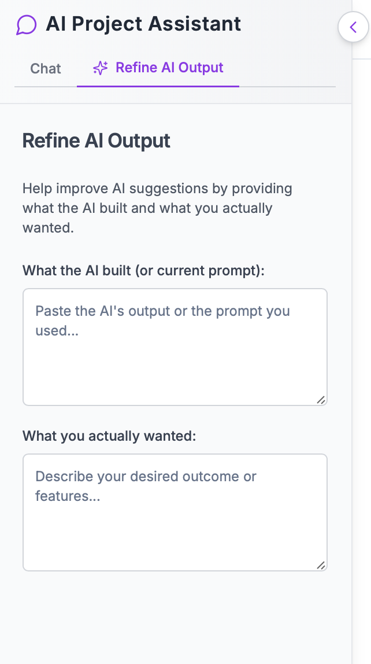Click resize handle of the desired outcome textarea
The image size is (371, 664).
[321, 565]
